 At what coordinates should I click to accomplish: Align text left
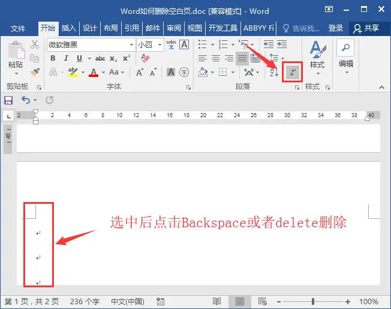point(203,58)
